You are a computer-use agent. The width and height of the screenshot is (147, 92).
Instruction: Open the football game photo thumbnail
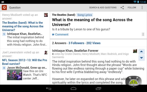click(x=15, y=75)
